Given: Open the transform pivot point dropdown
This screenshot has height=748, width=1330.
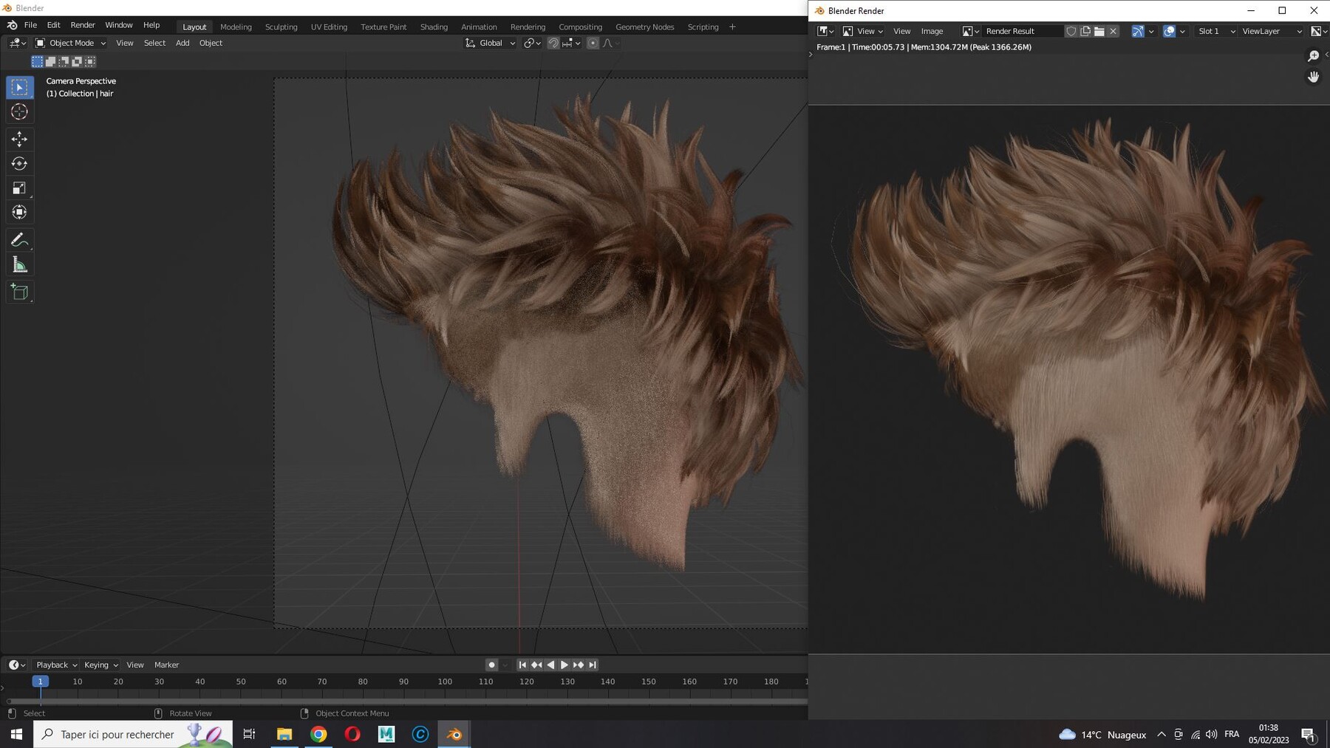Looking at the screenshot, I should pos(532,43).
